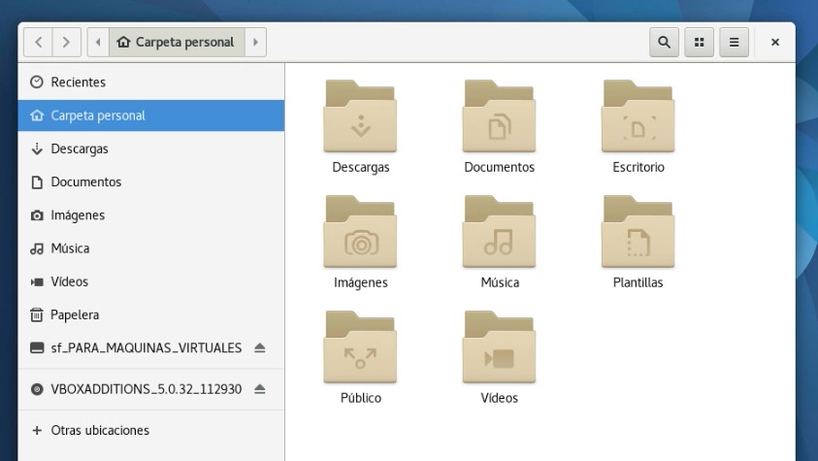Eject the VBOXADDITIONS disc

(x=259, y=389)
